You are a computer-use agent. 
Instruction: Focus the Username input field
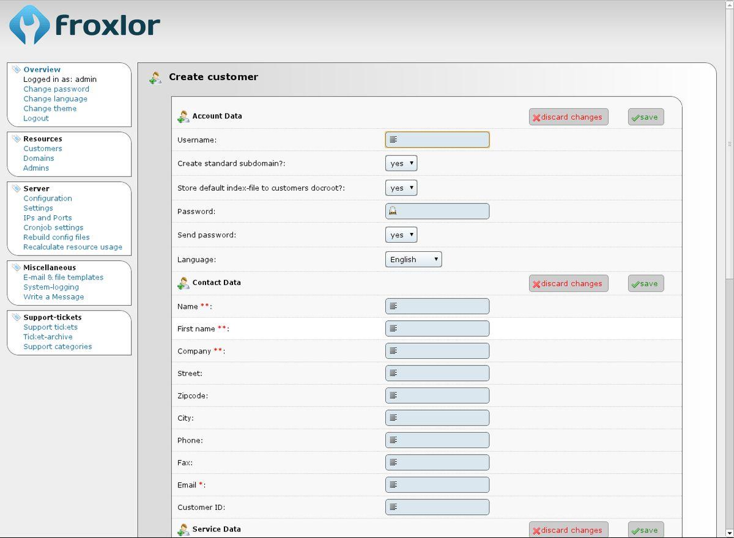(x=437, y=140)
